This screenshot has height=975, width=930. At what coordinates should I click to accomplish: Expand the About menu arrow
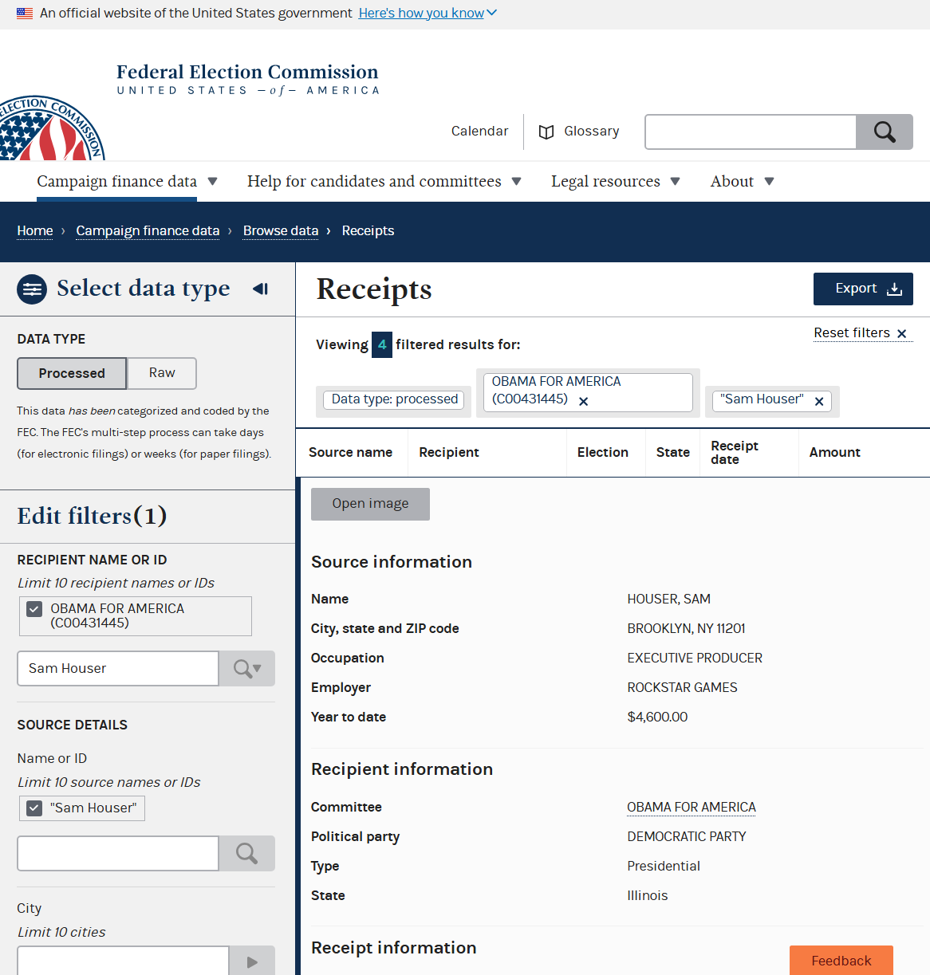[770, 181]
